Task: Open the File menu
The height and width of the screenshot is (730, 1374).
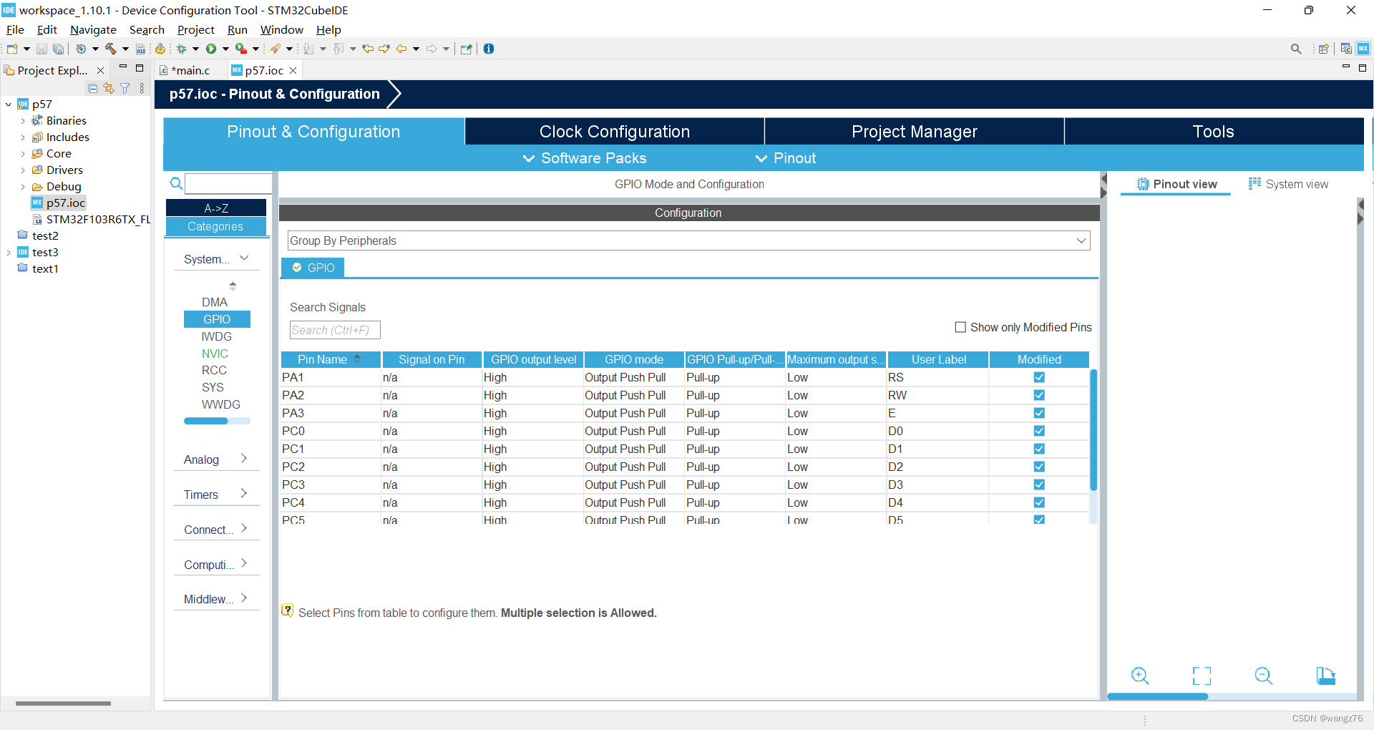Action: (15, 29)
